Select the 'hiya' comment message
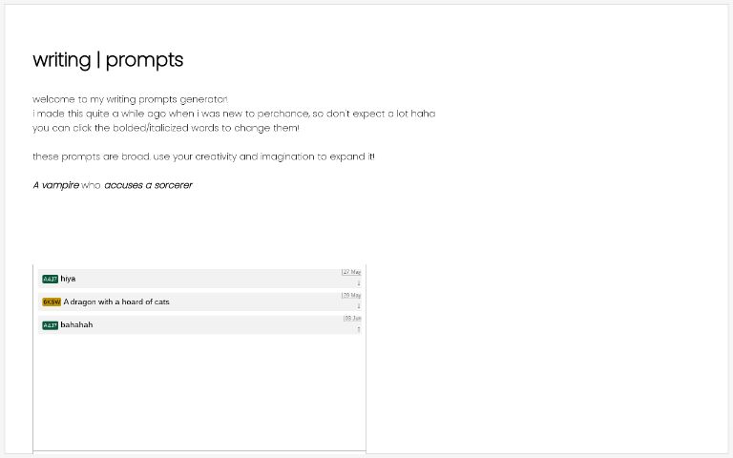Image resolution: width=733 pixels, height=458 pixels. click(x=68, y=279)
